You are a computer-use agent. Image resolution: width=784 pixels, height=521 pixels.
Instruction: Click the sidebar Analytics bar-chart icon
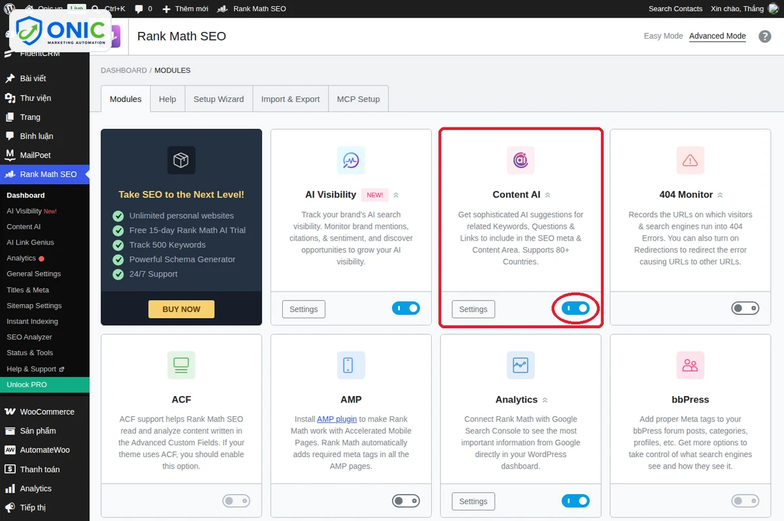(10, 488)
